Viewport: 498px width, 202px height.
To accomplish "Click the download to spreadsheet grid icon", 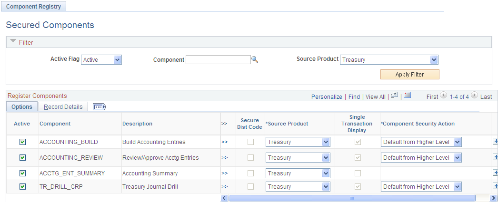I will click(x=407, y=96).
